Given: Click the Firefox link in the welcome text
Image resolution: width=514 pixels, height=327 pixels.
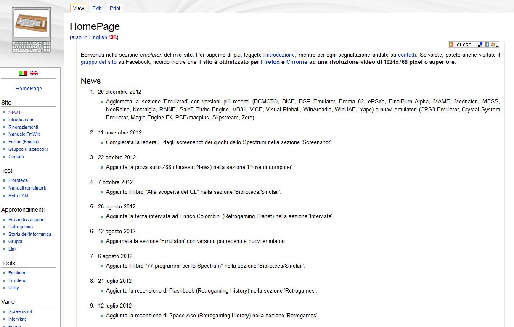Looking at the screenshot, I should coord(270,62).
